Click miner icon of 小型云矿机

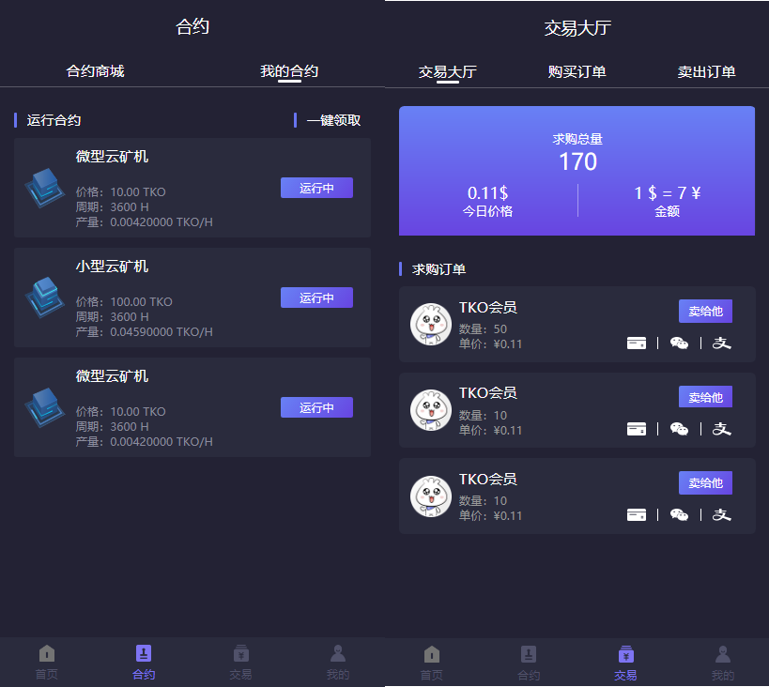point(45,298)
